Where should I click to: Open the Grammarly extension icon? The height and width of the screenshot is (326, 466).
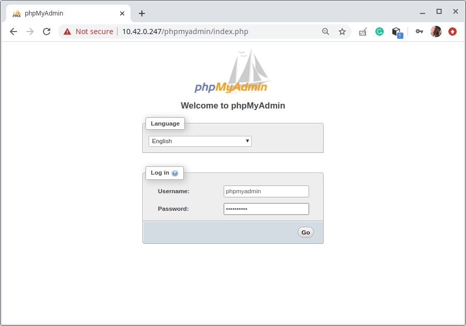(x=380, y=32)
